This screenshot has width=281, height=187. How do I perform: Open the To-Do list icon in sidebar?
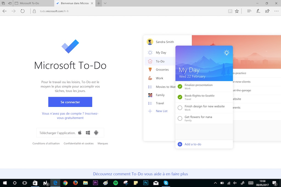pyautogui.click(x=150, y=61)
